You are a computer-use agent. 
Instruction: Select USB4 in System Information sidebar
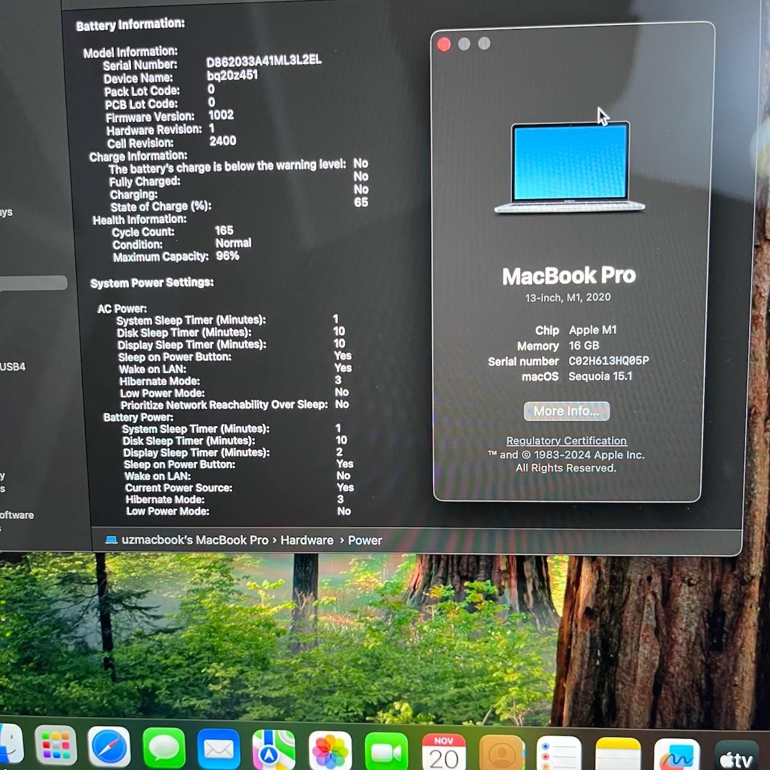tap(13, 366)
